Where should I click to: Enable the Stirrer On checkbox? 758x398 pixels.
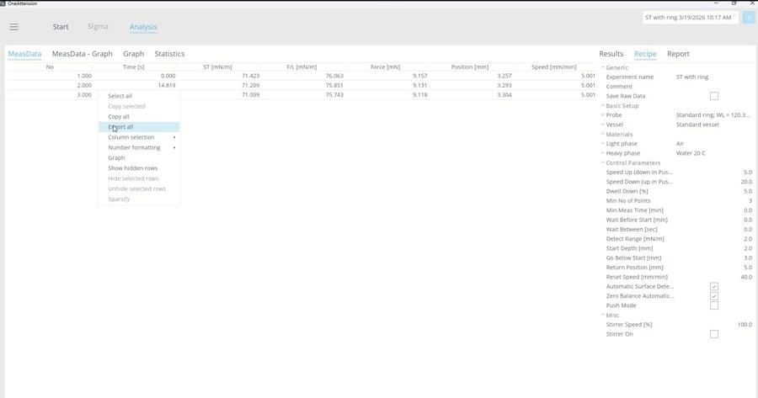pos(714,334)
